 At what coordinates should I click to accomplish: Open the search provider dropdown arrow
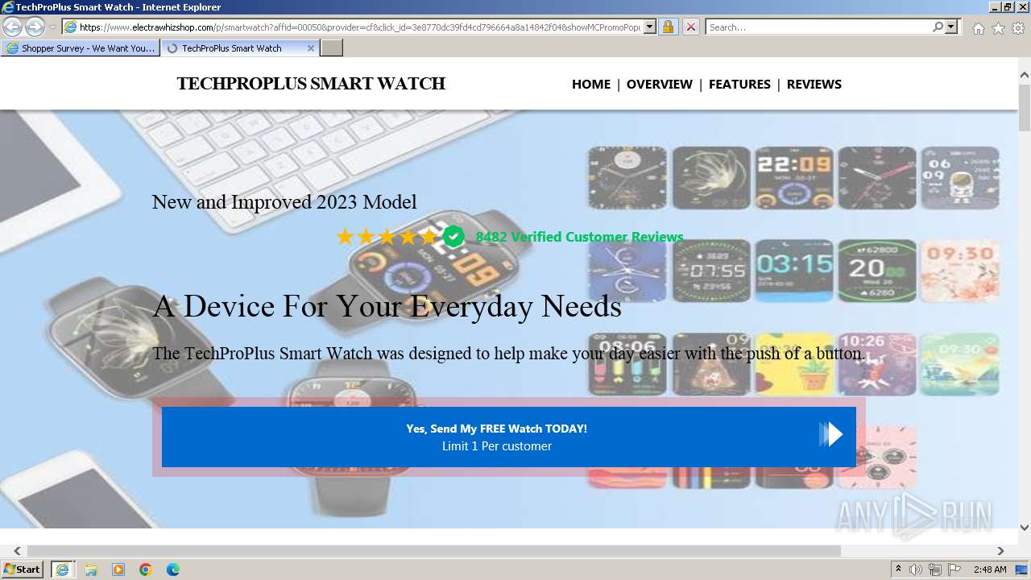pos(951,27)
